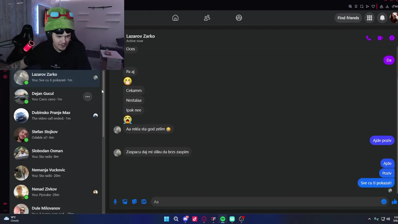The height and width of the screenshot is (224, 398).
Task: Open the Slobodan Osman conversation
Action: tap(56, 154)
